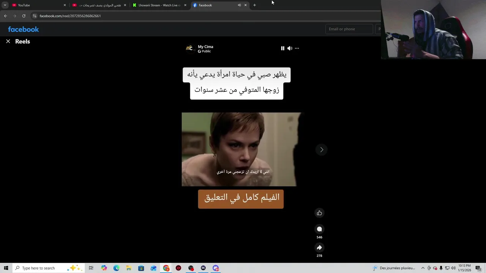Mute the Facebook tab via its speaker icon
The height and width of the screenshot is (273, 486).
pos(239,5)
